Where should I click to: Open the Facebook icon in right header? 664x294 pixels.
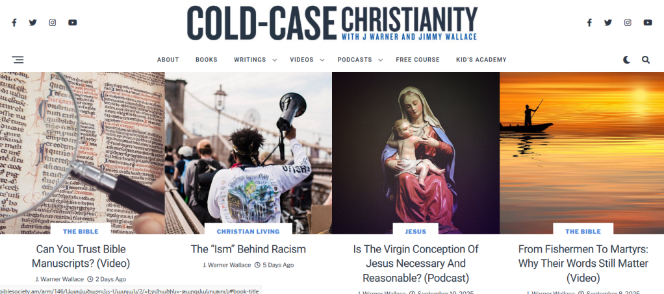coord(589,23)
